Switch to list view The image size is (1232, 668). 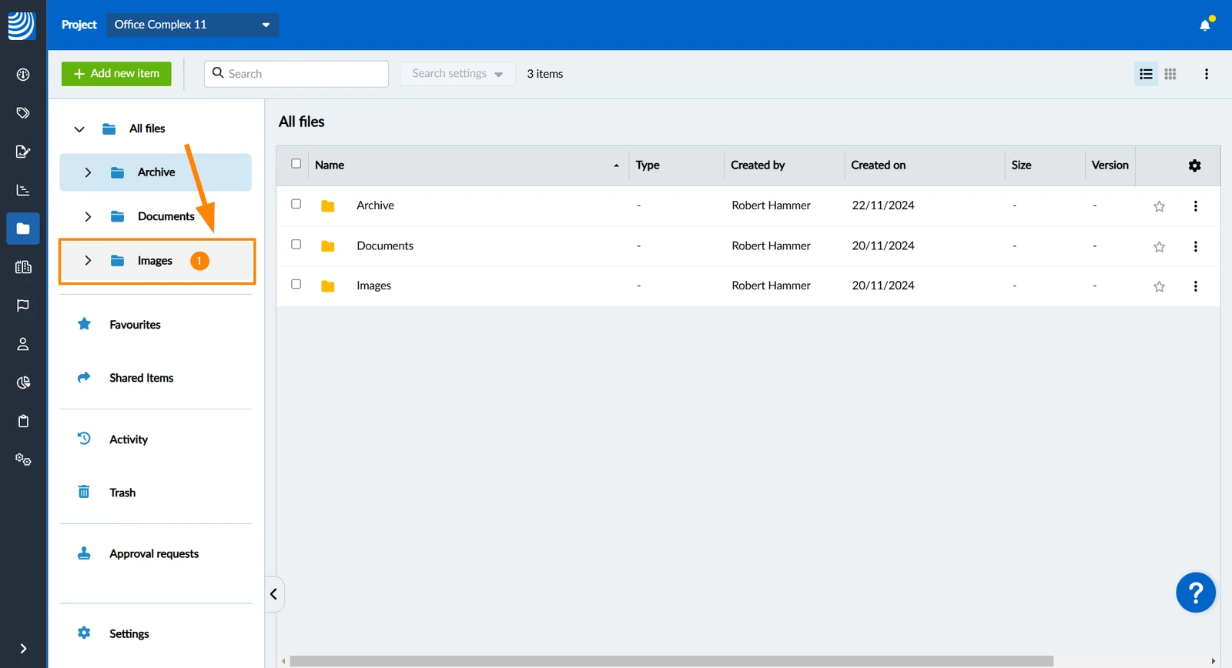point(1146,74)
